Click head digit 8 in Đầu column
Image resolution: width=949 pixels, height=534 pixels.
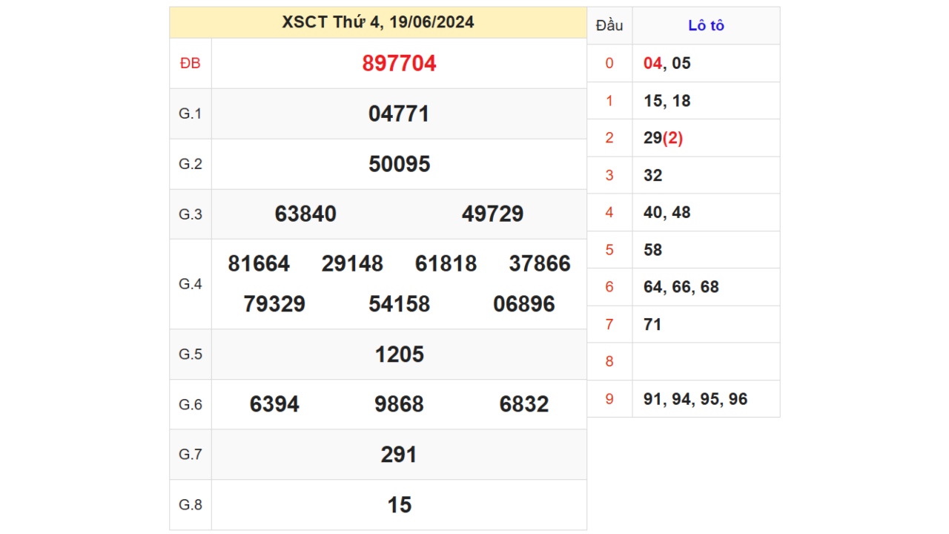coord(609,361)
